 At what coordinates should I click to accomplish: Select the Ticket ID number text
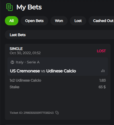(x=38, y=113)
